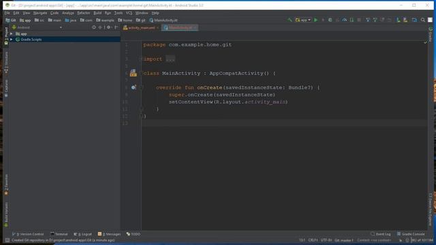Image resolution: width=436 pixels, height=245 pixels.
Task: Run the app with green play button
Action: coord(316,20)
